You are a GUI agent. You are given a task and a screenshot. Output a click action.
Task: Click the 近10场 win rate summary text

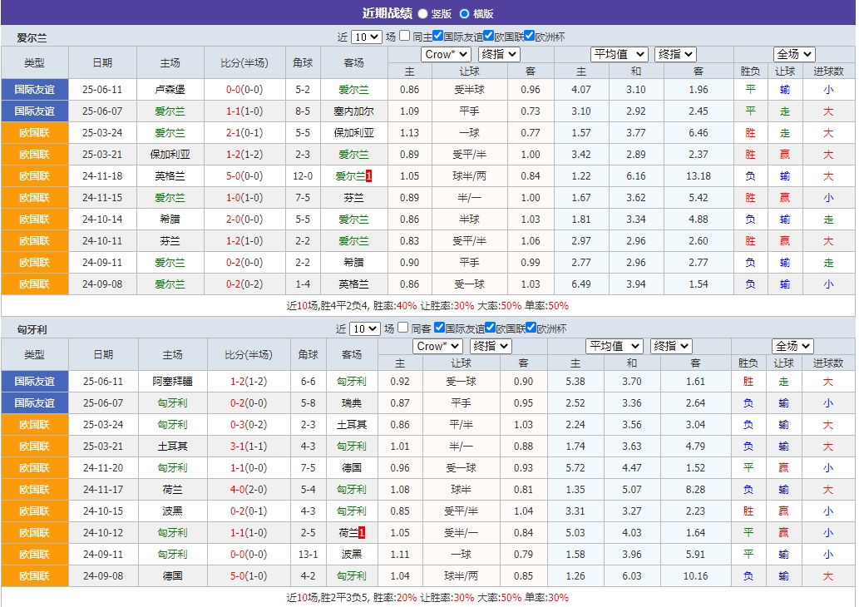pos(428,305)
